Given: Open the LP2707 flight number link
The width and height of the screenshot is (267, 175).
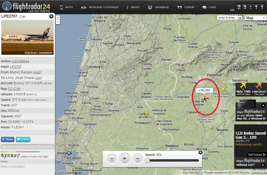Looking at the screenshot, I should [16, 67].
